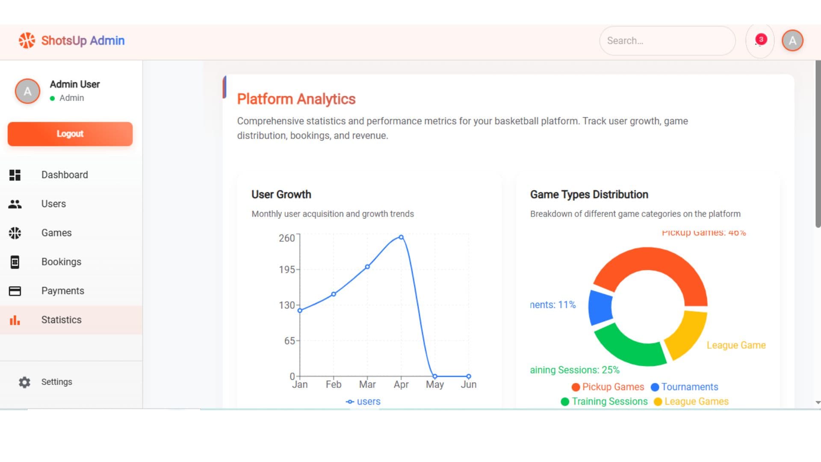Image resolution: width=821 pixels, height=462 pixels.
Task: Click the Apr point on User Growth line
Action: click(401, 237)
